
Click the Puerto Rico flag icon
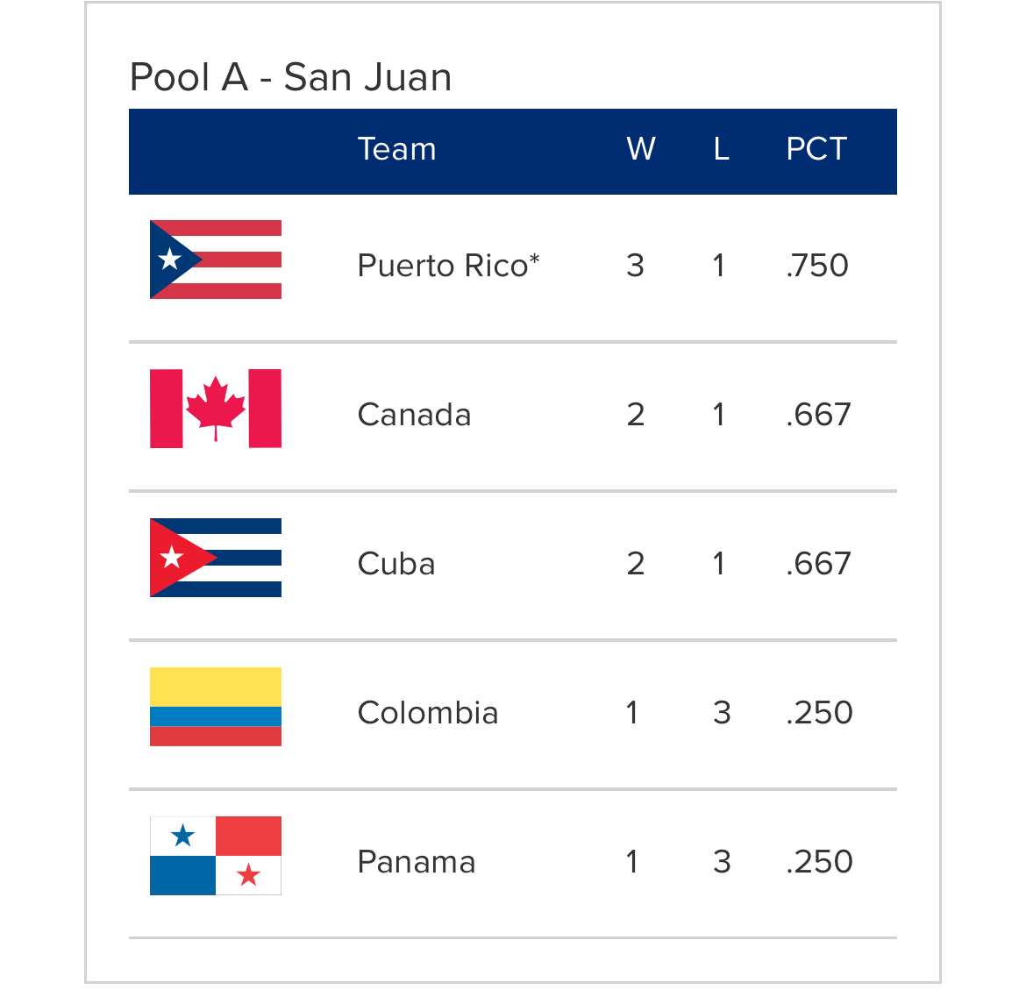pyautogui.click(x=215, y=260)
